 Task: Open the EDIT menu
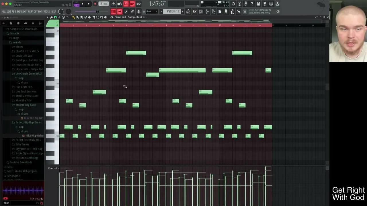coord(9,11)
